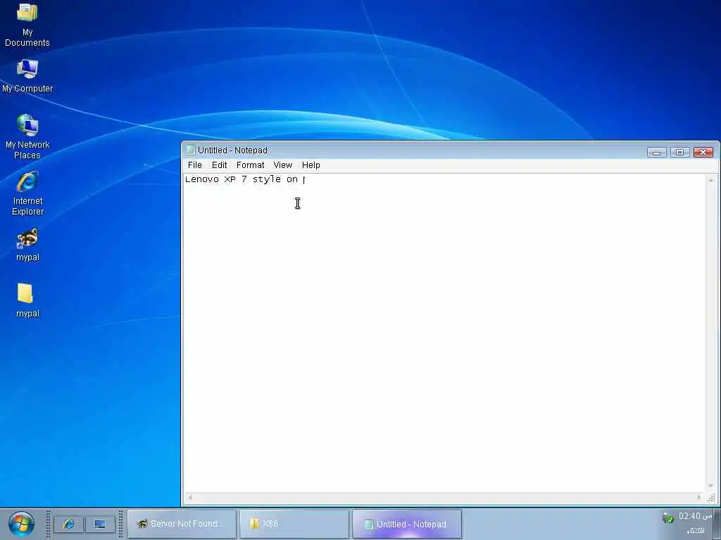Screen dimensions: 721x540
Task: Click the Show Desktop quick launch icon
Action: 100,524
